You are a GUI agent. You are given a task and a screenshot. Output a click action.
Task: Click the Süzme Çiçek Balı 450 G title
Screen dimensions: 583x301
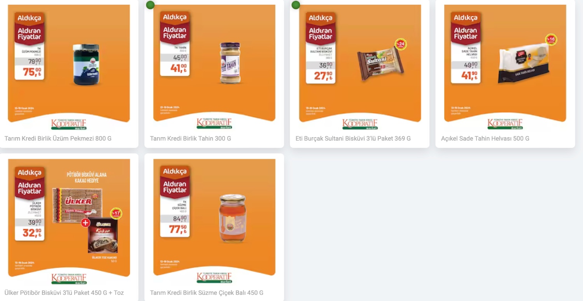point(207,292)
